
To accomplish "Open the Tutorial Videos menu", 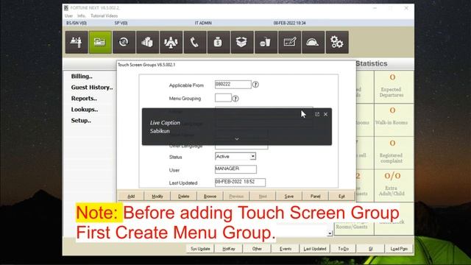I will pos(105,15).
